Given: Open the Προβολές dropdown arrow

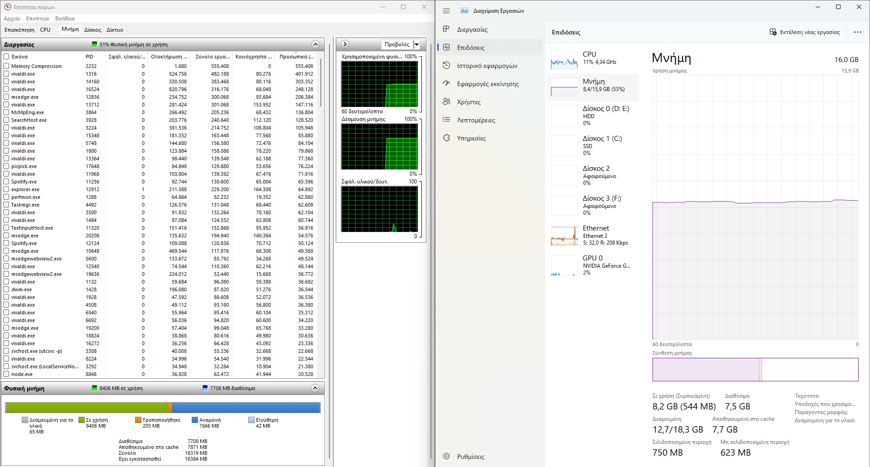Looking at the screenshot, I should 416,44.
